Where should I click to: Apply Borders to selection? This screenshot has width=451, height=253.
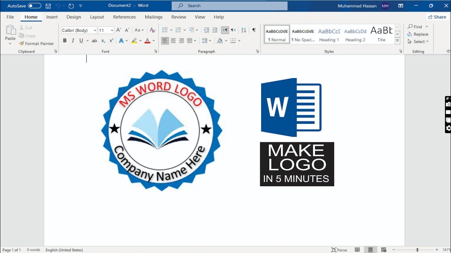coord(233,41)
